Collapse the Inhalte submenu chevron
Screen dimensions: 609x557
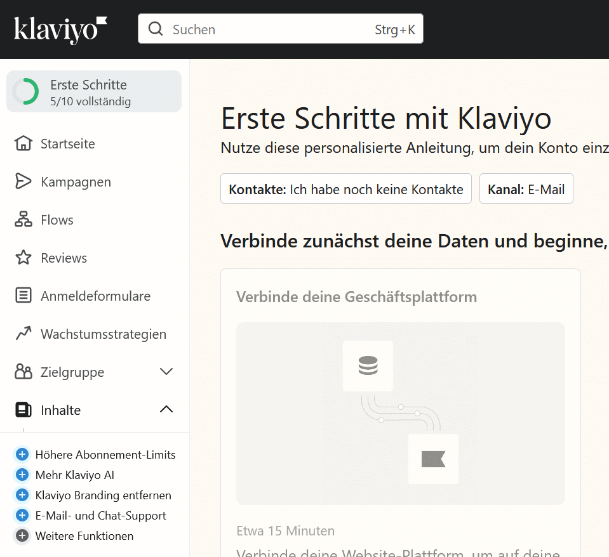166,409
